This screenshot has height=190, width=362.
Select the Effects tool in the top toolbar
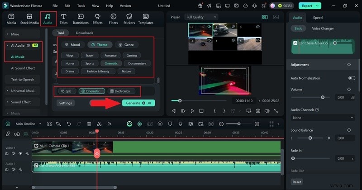[x=97, y=19]
